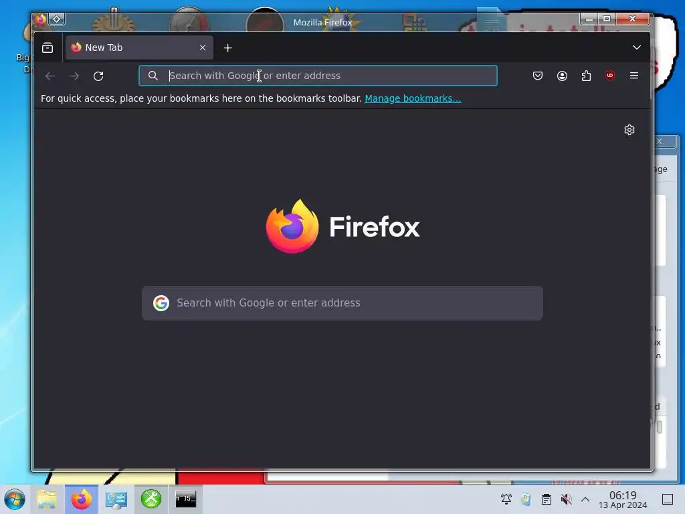
Task: Open the Extensions puzzle-piece menu
Action: [586, 76]
